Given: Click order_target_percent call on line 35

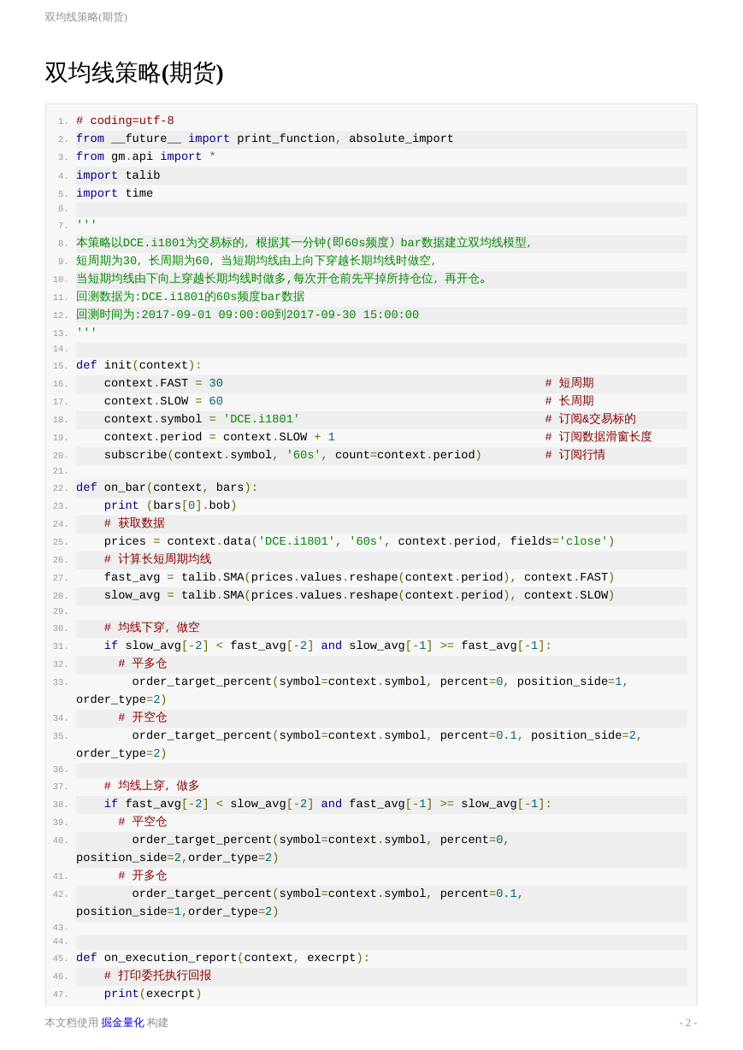Looking at the screenshot, I should [x=359, y=745].
